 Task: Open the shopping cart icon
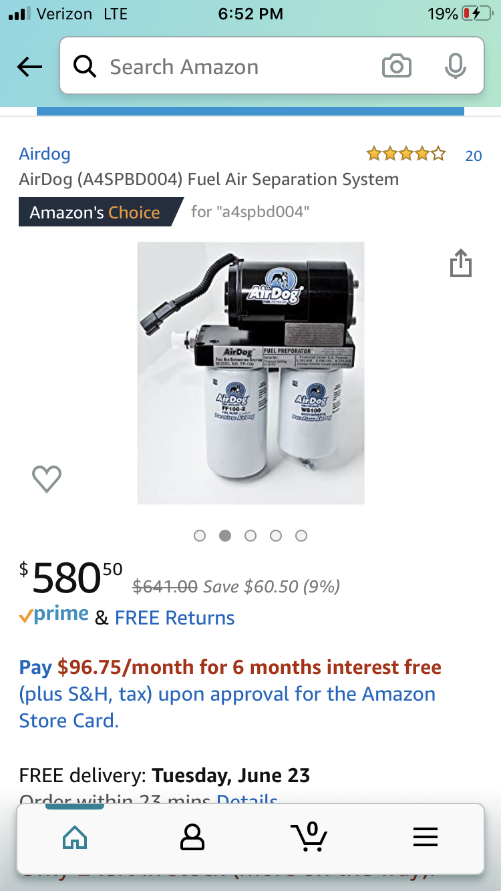click(309, 837)
